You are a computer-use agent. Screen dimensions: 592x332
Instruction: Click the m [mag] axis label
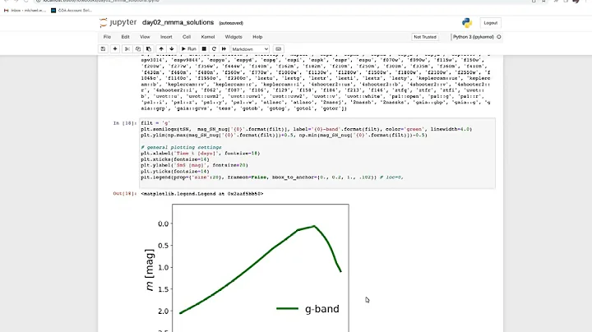[x=150, y=270]
